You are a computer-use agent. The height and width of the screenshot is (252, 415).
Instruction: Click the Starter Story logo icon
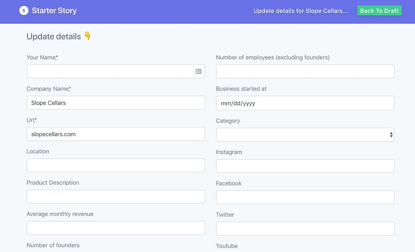coord(24,11)
